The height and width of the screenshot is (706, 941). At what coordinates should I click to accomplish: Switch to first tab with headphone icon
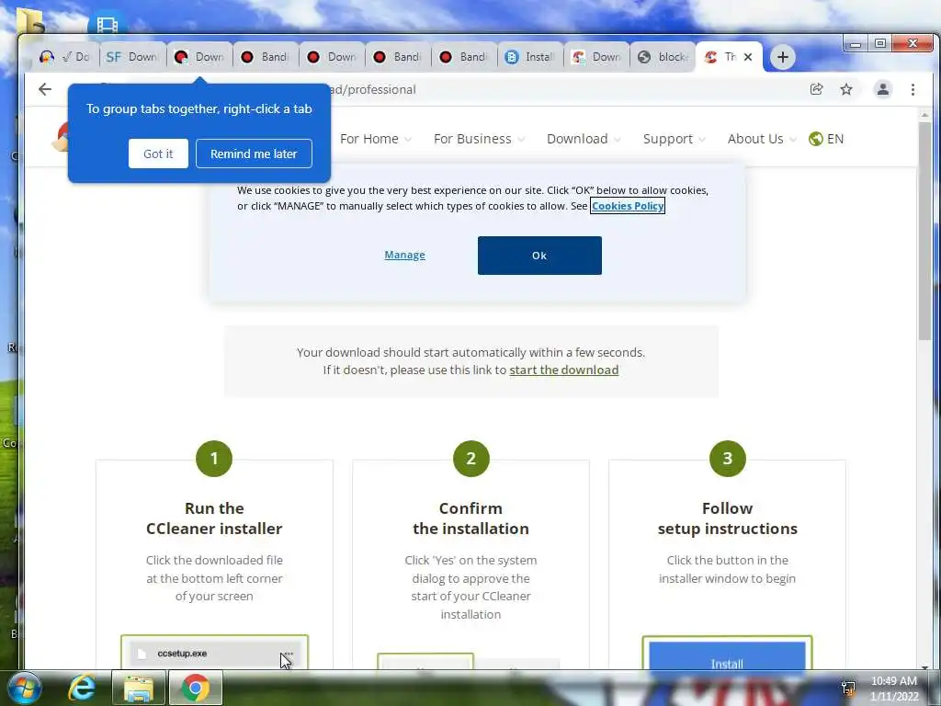[x=66, y=57]
